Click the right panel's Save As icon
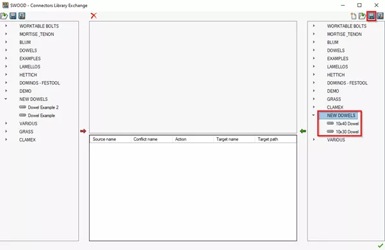The image size is (385, 250). [381, 16]
